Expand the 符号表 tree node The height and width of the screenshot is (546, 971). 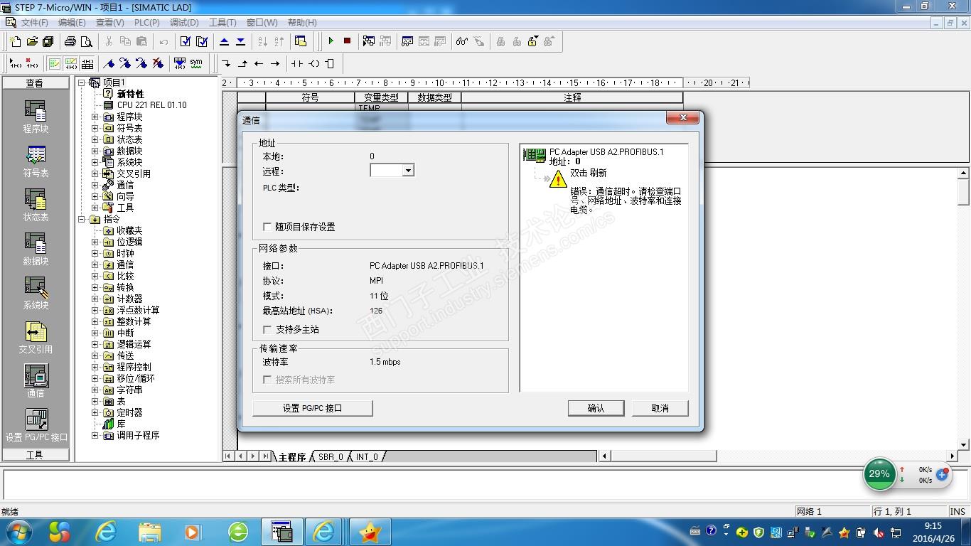click(x=95, y=128)
